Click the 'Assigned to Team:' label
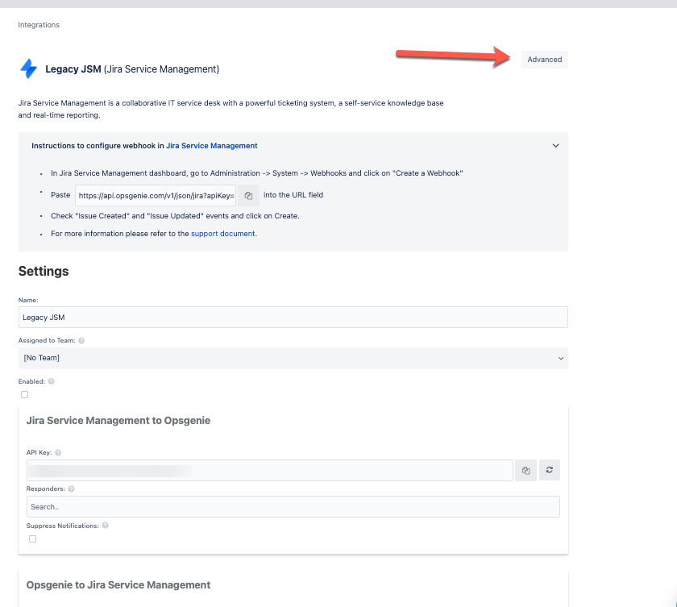This screenshot has width=677, height=607. click(47, 341)
